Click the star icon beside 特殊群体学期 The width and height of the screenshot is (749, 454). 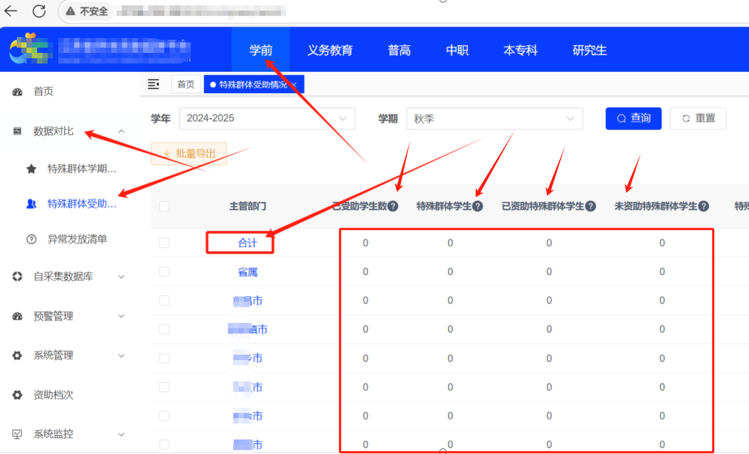[31, 169]
